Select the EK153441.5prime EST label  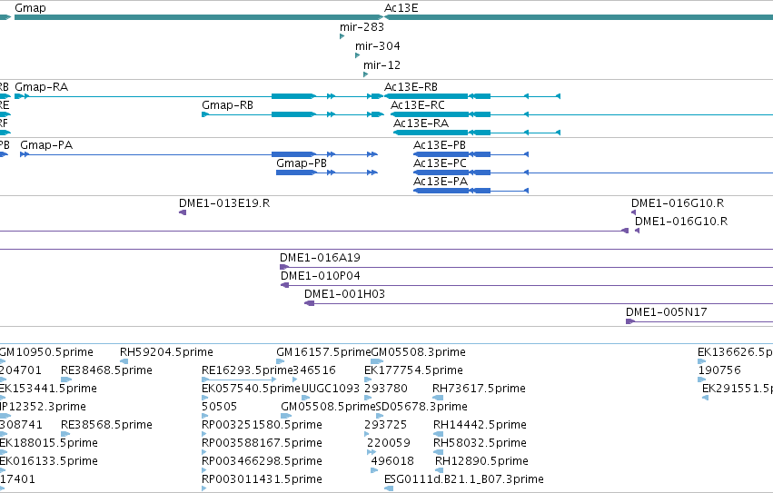[48, 389]
